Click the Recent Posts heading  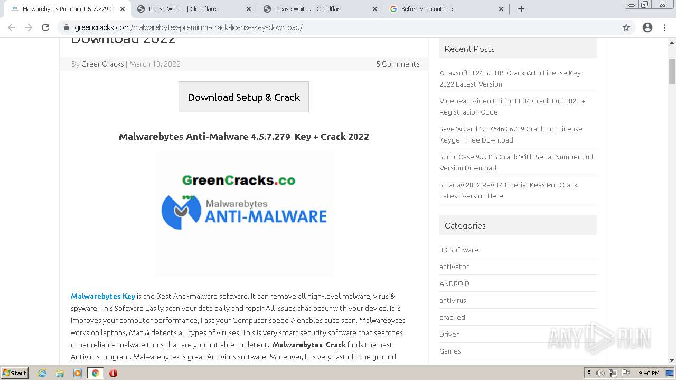coord(470,49)
